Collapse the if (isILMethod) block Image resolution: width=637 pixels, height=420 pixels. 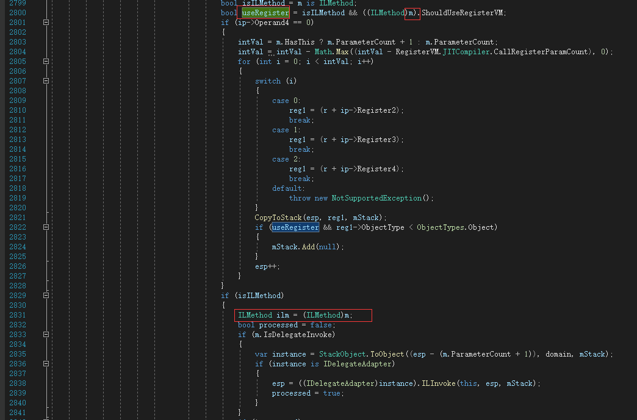[x=46, y=295]
